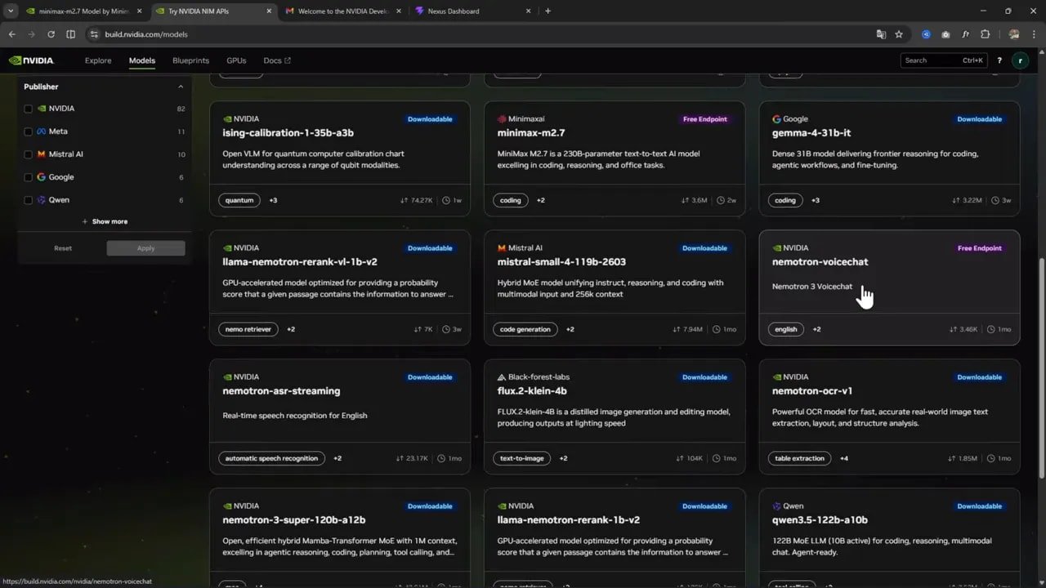Click the page vertical scrollbar
This screenshot has width=1046, height=588.
click(1041, 367)
